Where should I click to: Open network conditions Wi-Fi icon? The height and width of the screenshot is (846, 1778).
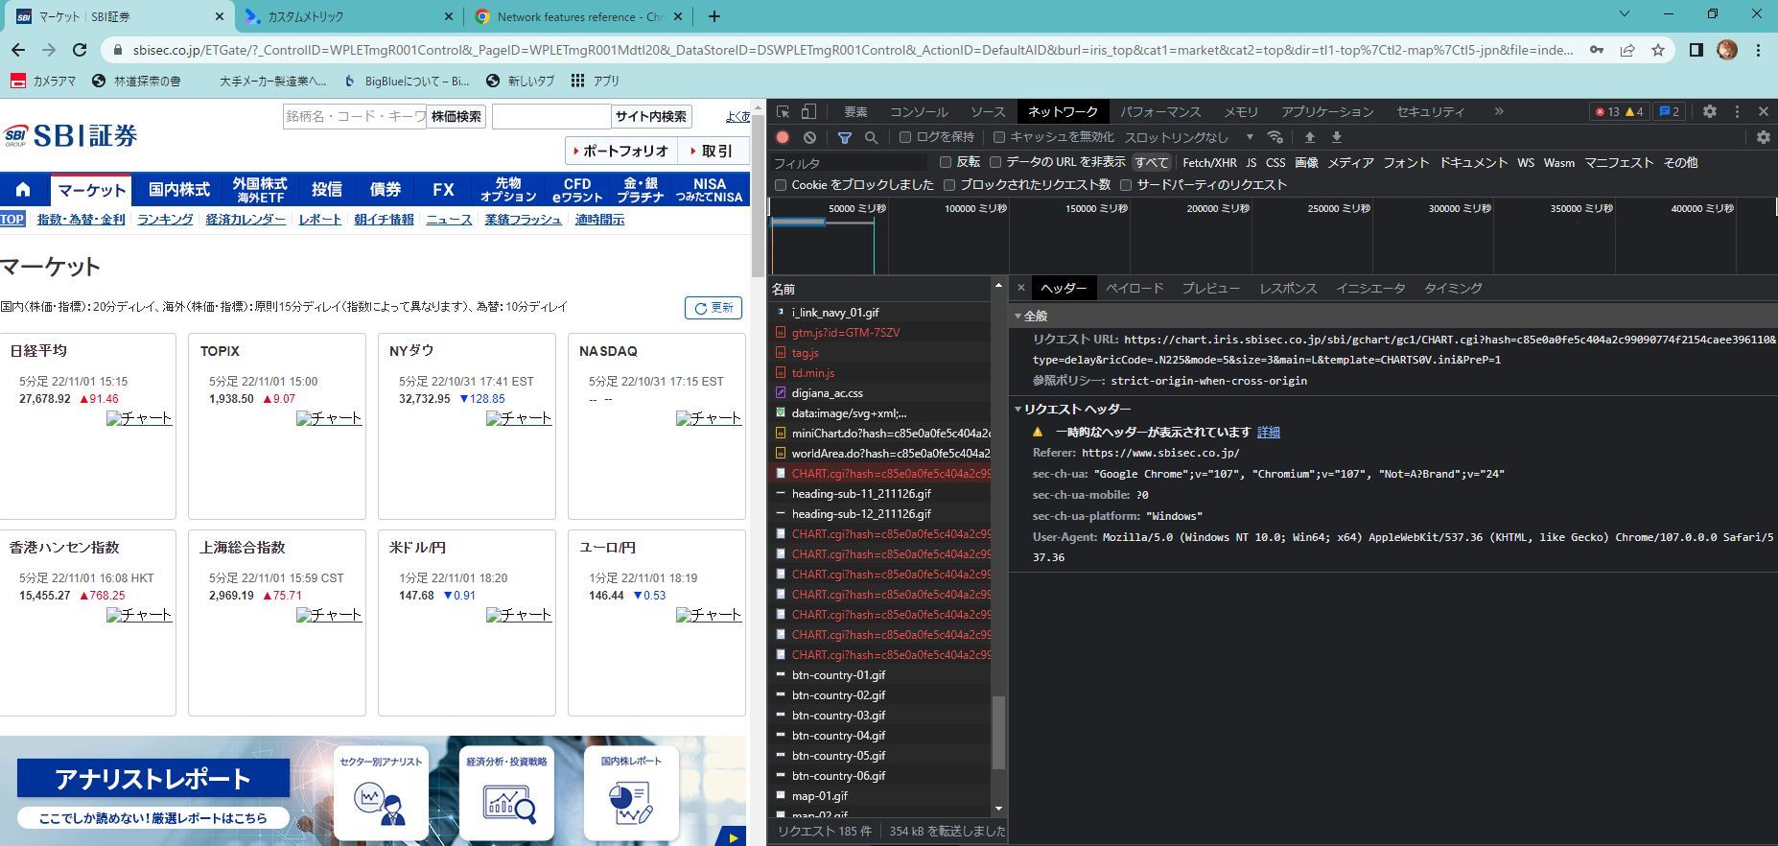click(x=1275, y=137)
